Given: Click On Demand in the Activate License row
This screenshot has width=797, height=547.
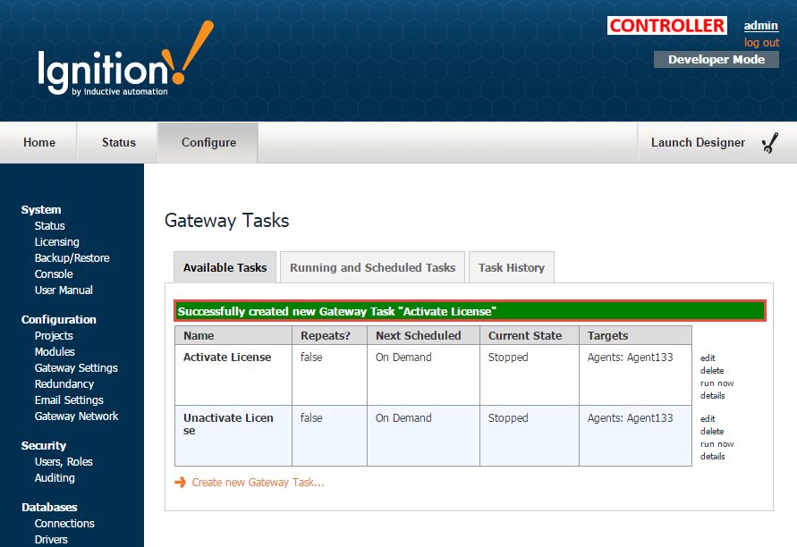Looking at the screenshot, I should 403,357.
